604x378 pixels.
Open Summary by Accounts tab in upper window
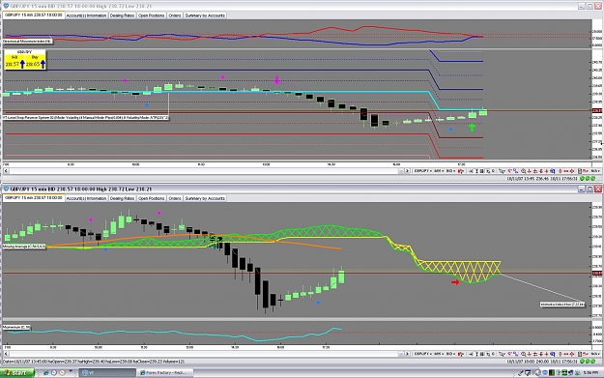(205, 15)
